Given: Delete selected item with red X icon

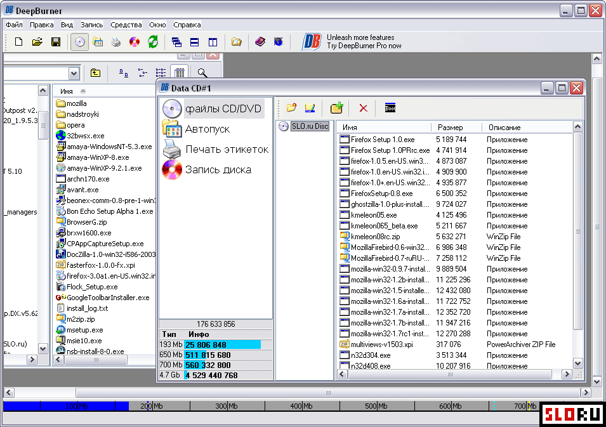Looking at the screenshot, I should 364,108.
